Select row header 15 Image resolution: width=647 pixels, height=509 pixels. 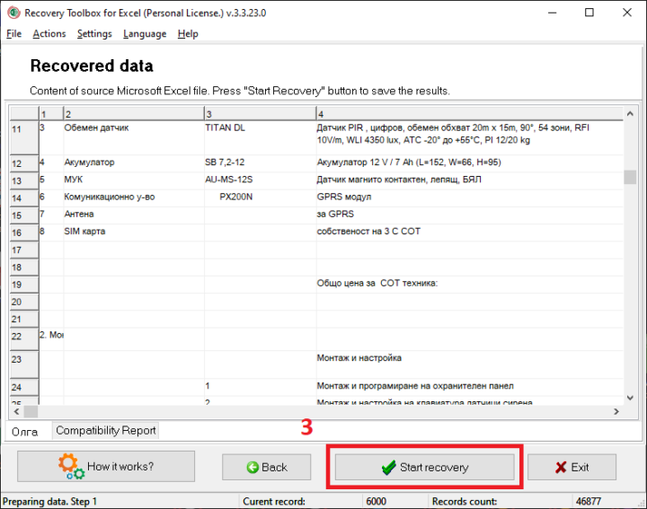(24, 215)
